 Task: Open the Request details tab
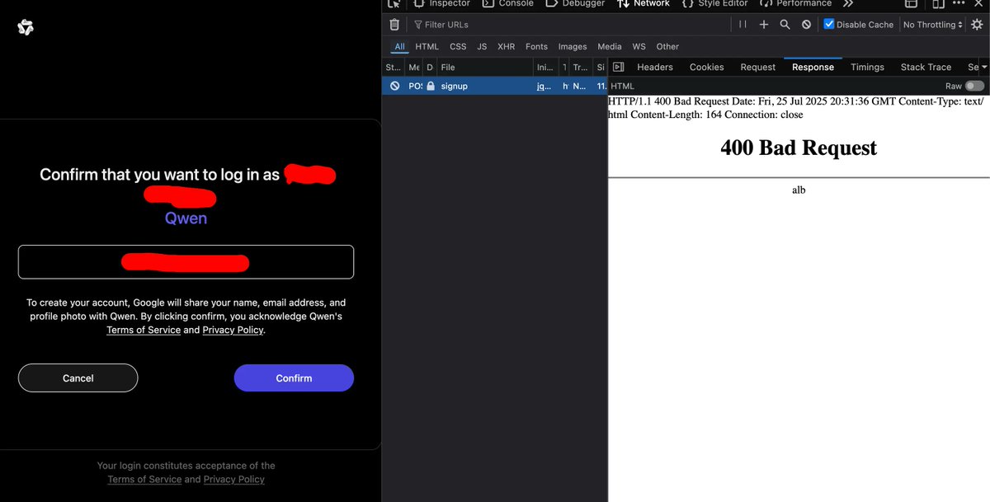click(x=758, y=67)
